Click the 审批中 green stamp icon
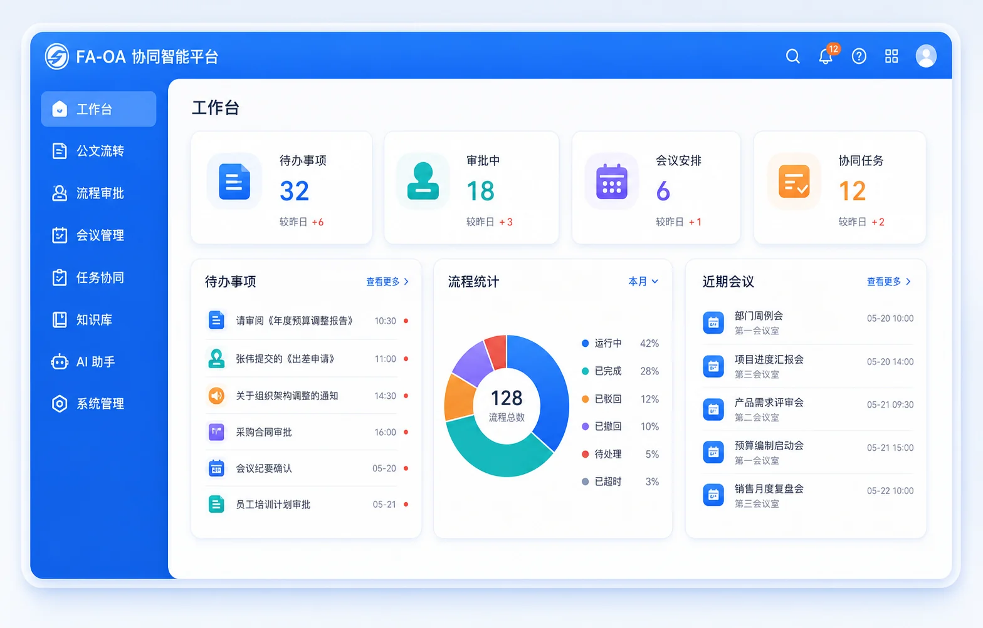The width and height of the screenshot is (983, 628). (423, 181)
